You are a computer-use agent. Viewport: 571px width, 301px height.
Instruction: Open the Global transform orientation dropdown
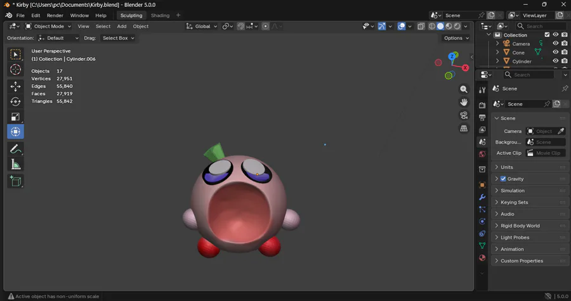(x=201, y=26)
